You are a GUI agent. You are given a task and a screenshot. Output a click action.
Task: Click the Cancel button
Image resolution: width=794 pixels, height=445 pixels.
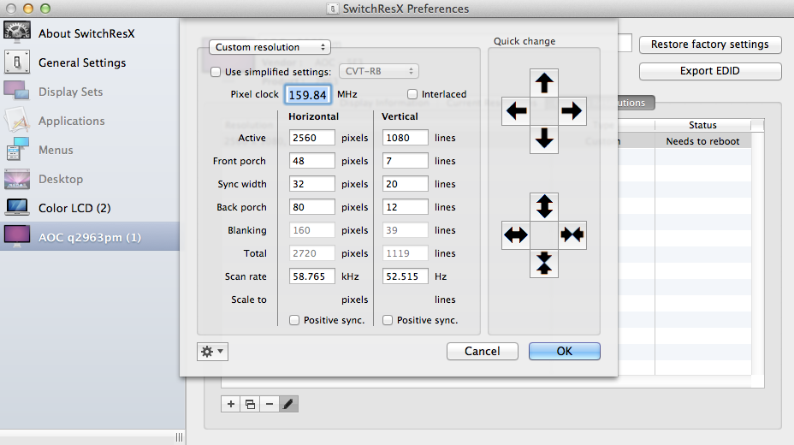[x=482, y=352]
